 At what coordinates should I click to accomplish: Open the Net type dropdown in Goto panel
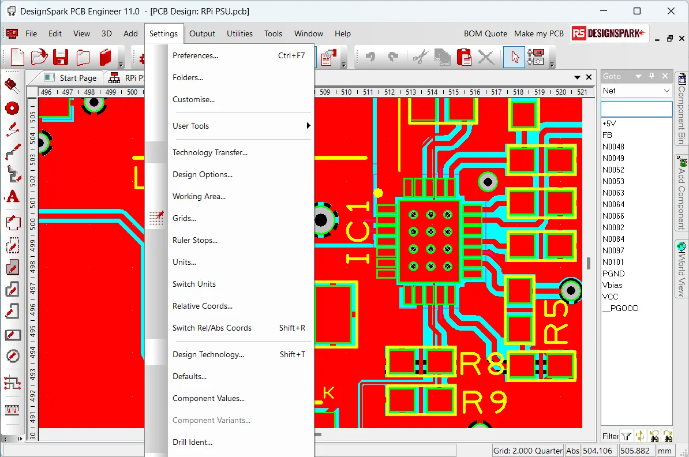(666, 91)
